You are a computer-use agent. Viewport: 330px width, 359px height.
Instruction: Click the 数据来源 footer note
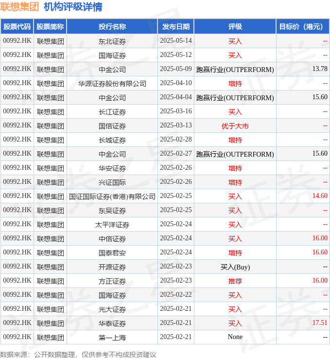pyautogui.click(x=78, y=355)
